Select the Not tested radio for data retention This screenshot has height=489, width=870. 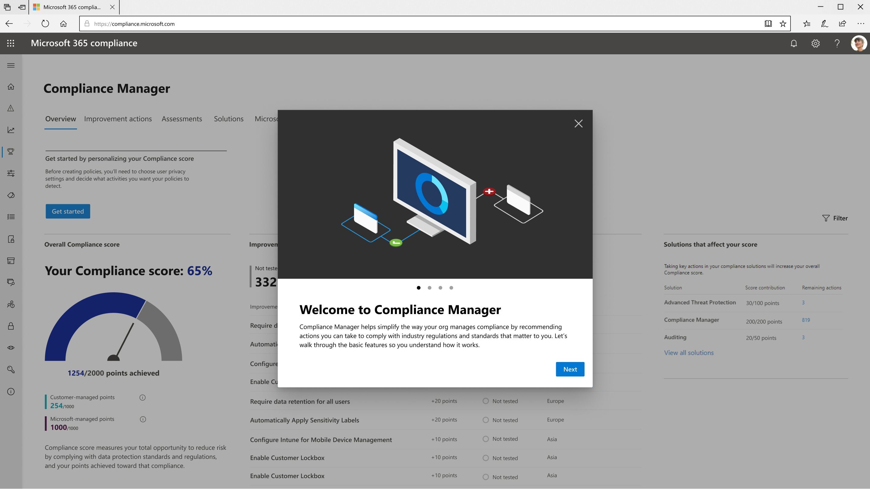(x=486, y=401)
